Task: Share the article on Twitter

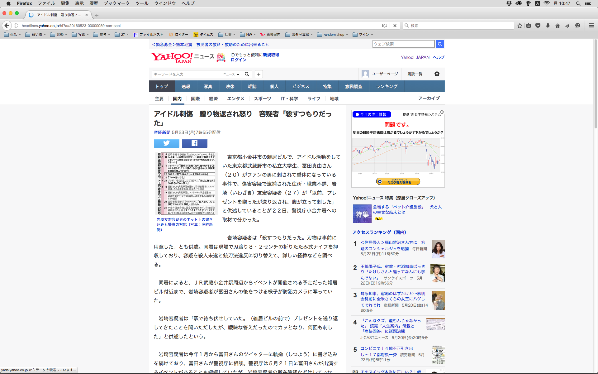Action: click(166, 143)
